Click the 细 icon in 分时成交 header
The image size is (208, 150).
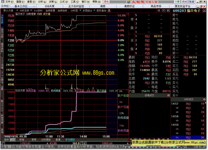coord(204,99)
